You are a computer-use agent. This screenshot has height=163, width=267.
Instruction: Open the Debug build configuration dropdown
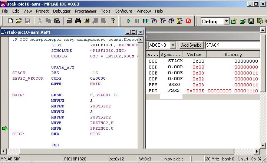(226, 21)
